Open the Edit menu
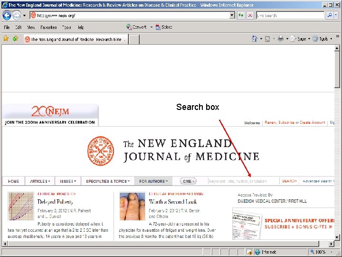 tap(19, 27)
